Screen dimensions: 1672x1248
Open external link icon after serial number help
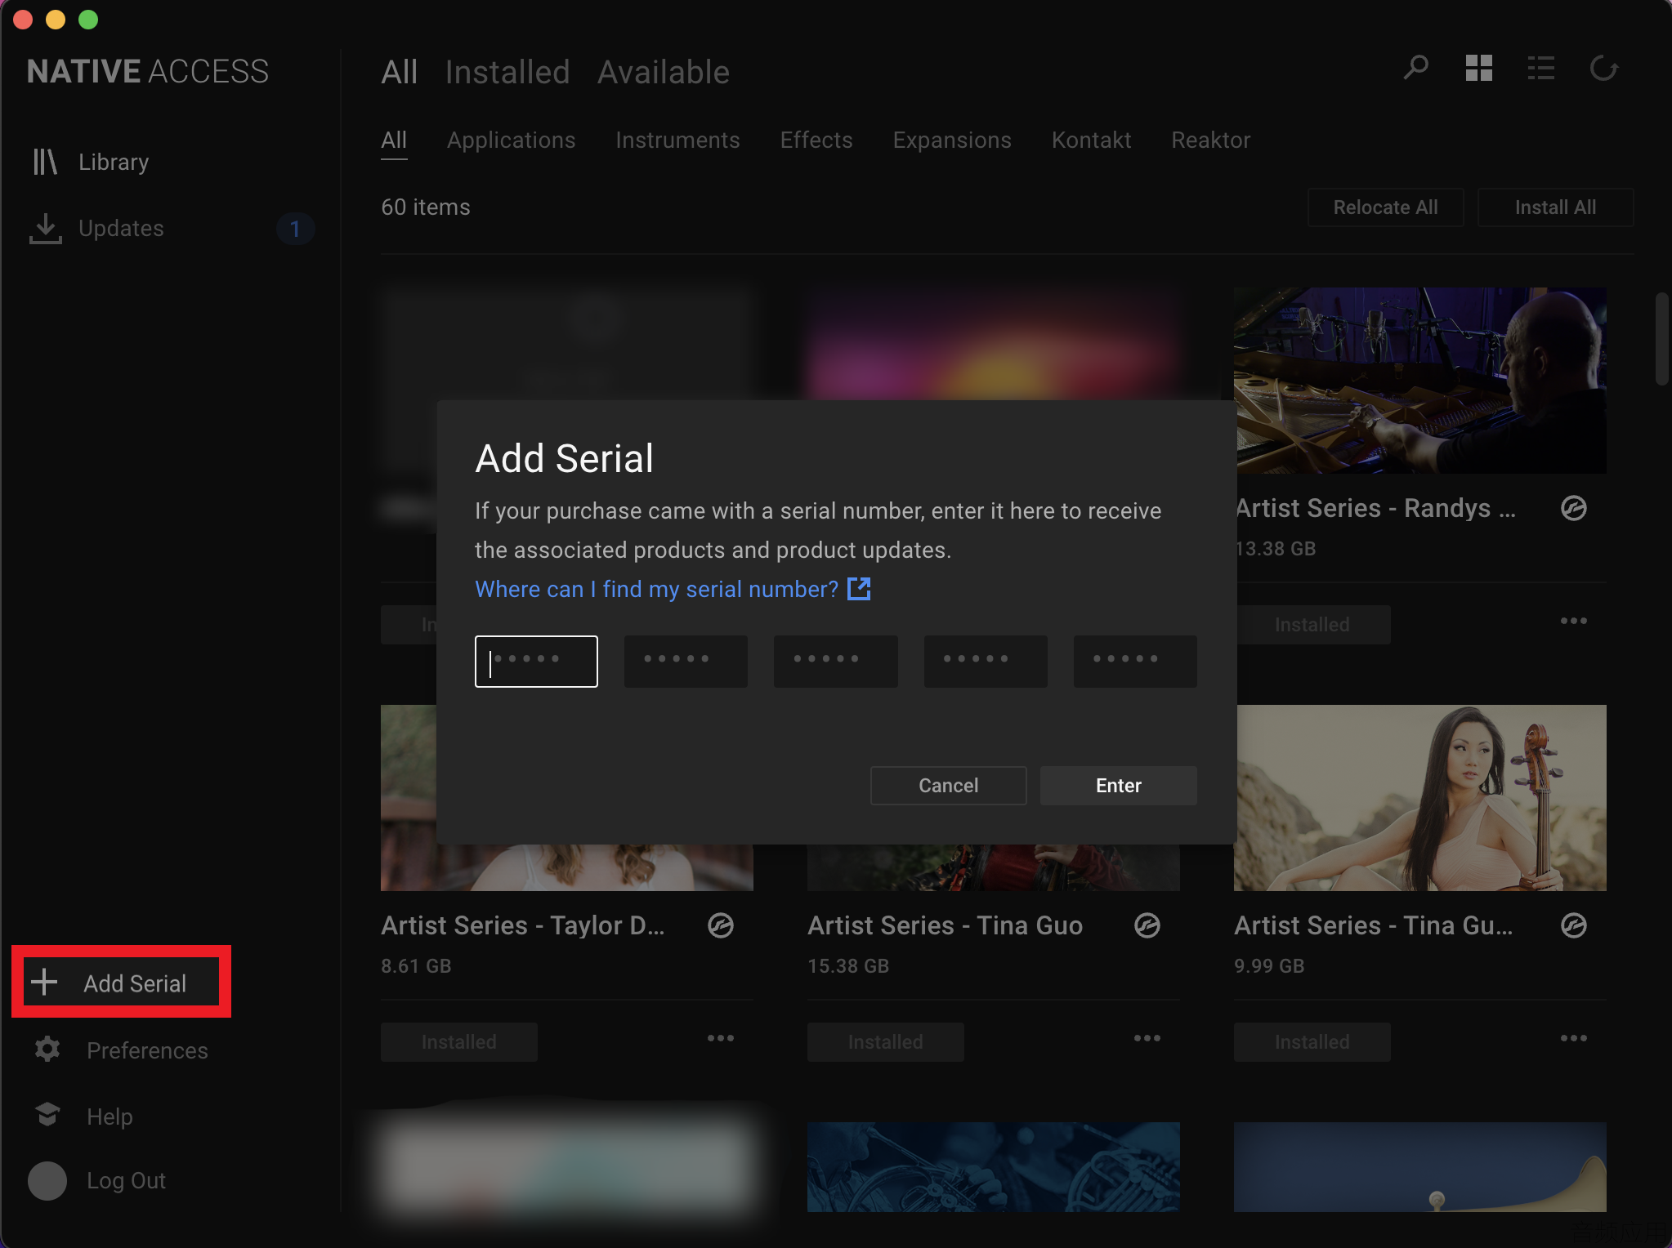859,588
